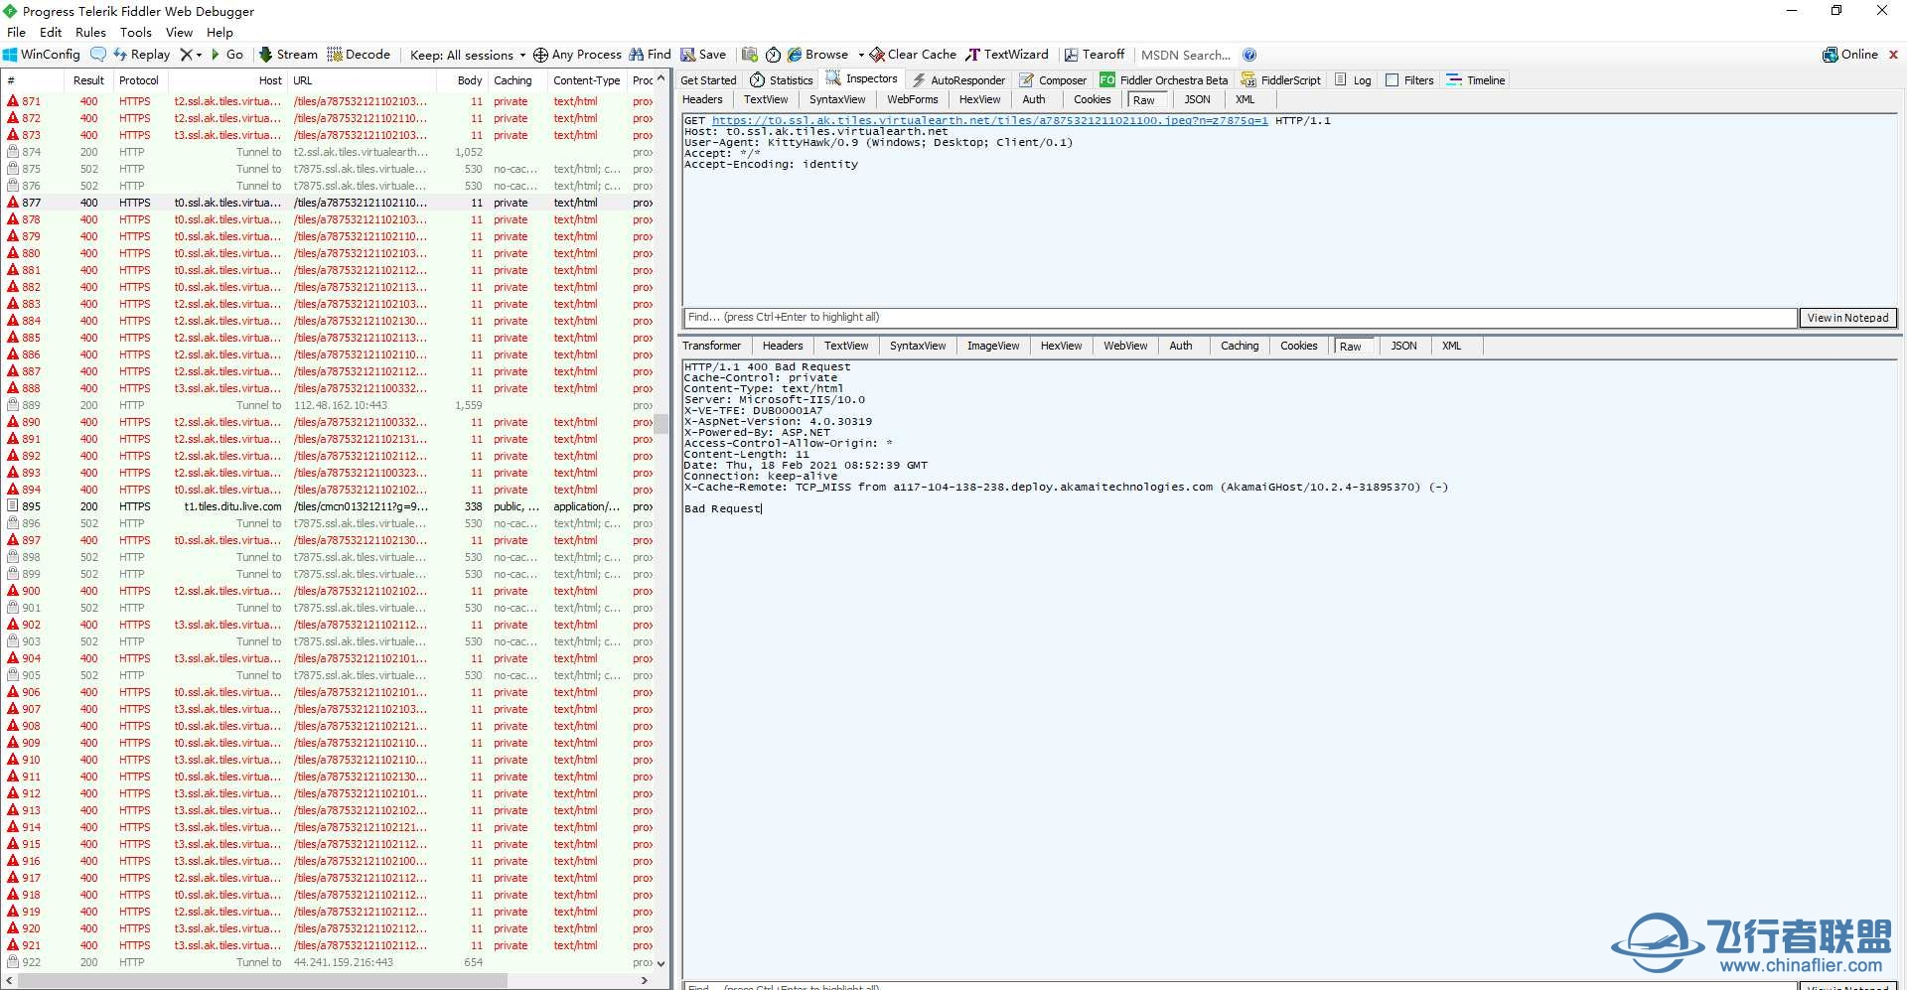Click the Tearoff toolbar button
Screen dimensions: 1907x990
pyautogui.click(x=1095, y=55)
